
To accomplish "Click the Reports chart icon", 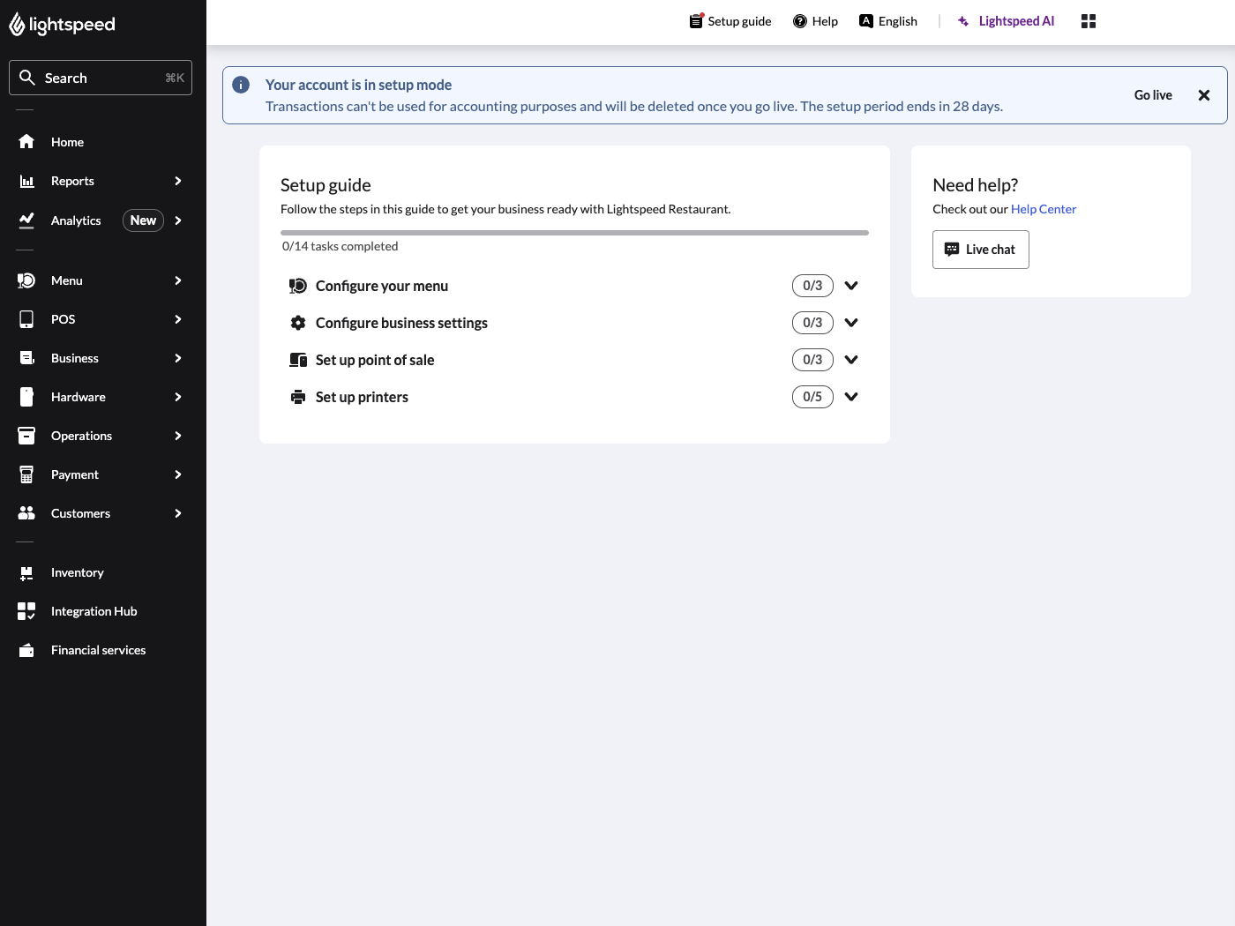I will pos(26,181).
